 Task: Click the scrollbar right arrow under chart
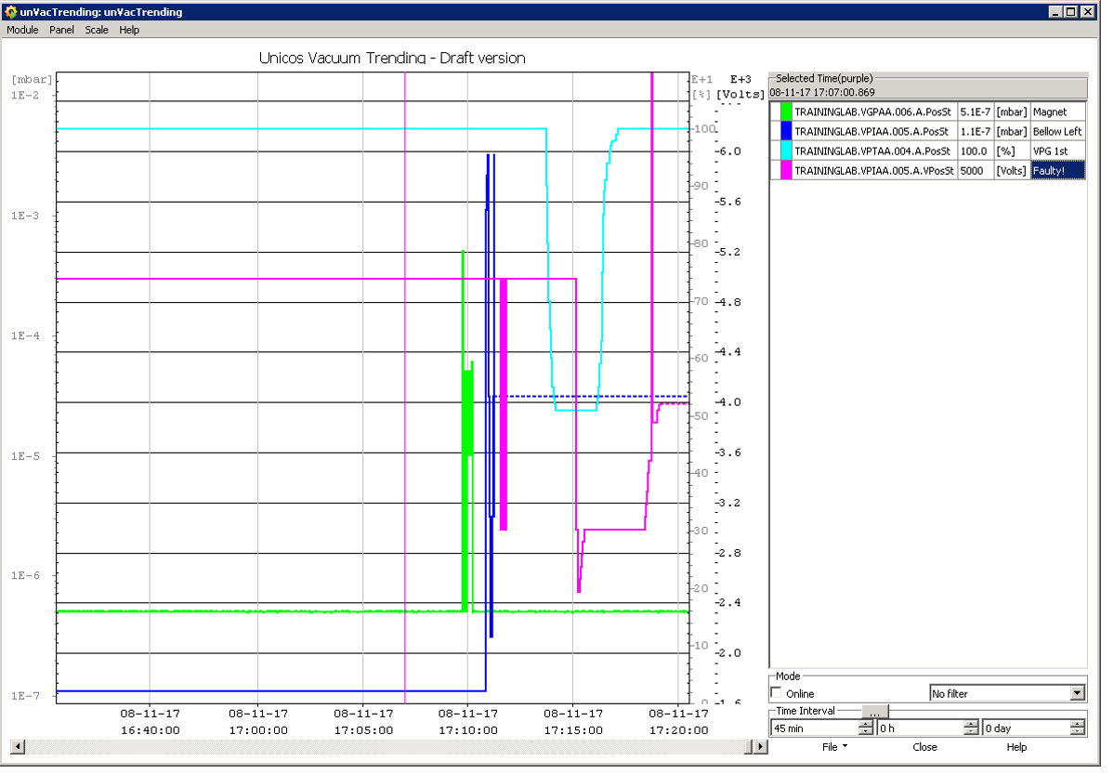pos(749,747)
